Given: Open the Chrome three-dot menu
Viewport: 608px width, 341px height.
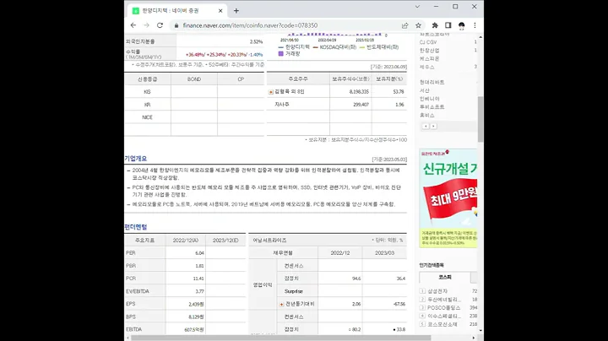Looking at the screenshot, I should coord(475,25).
